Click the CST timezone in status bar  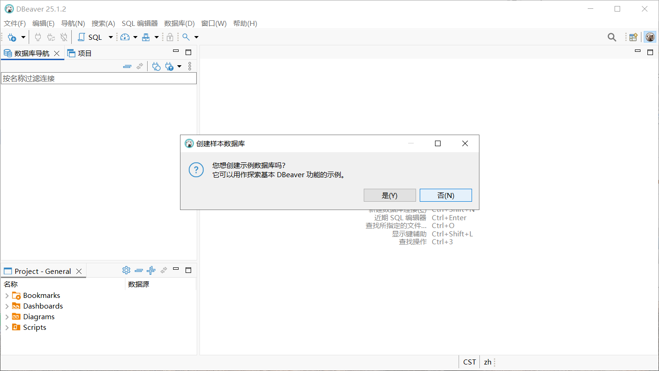pos(470,362)
